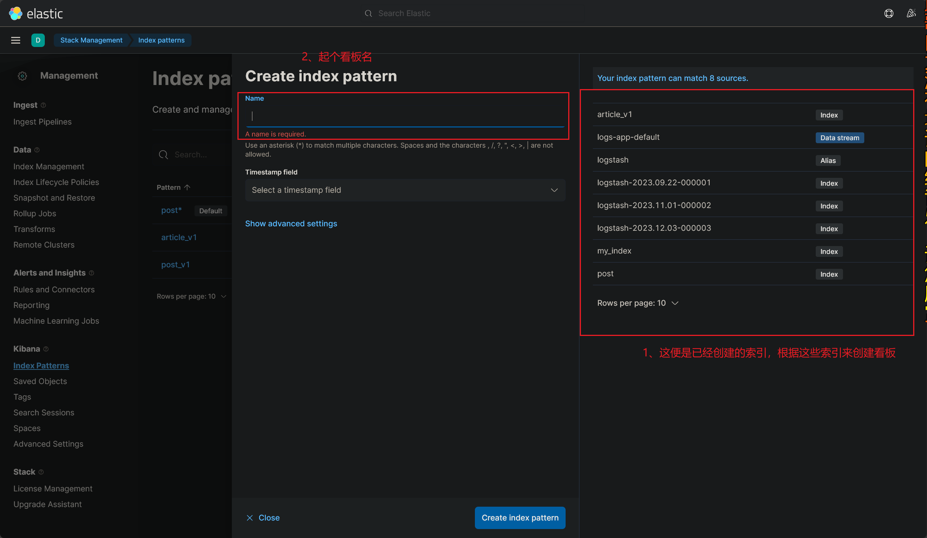
Task: Click the Pattern column sort arrow
Action: click(187, 187)
